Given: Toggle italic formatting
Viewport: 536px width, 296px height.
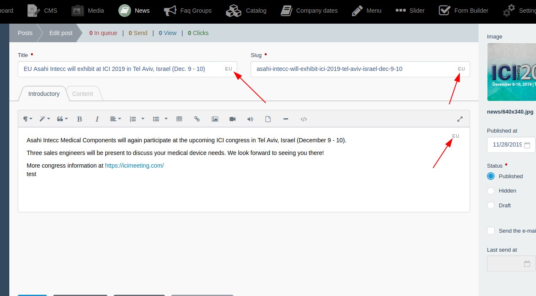Looking at the screenshot, I should coord(97,119).
